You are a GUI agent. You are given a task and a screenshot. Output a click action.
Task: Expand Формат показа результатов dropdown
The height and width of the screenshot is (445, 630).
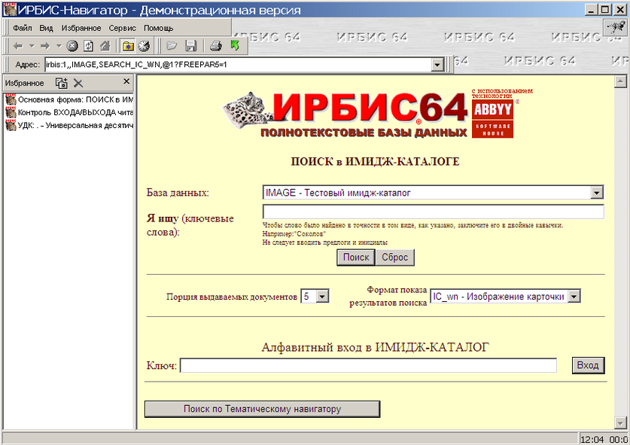pyautogui.click(x=574, y=297)
